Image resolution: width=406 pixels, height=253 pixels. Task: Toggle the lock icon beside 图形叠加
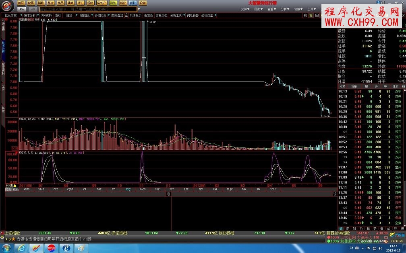[x=126, y=15]
